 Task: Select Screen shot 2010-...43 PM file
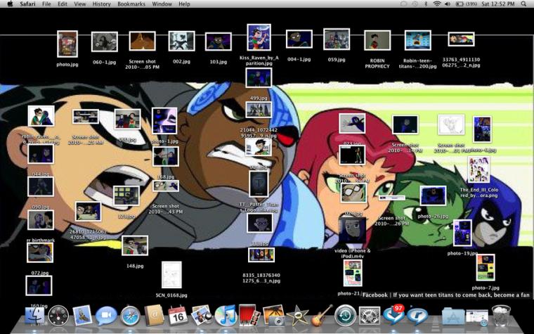[166, 186]
